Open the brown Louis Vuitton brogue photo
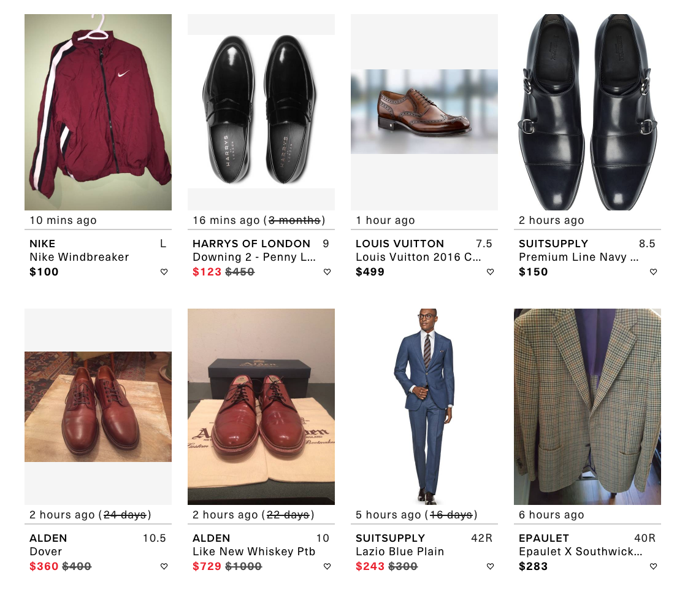Viewport: 685px width, 589px height. coord(424,111)
